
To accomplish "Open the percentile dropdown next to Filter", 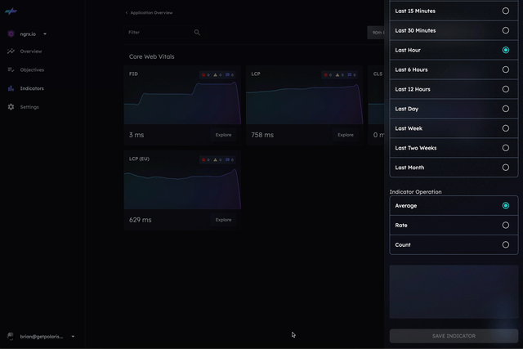I will click(376, 33).
